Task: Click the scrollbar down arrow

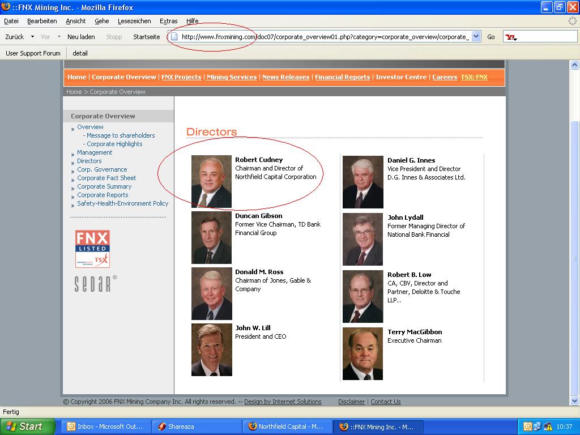Action: (574, 400)
